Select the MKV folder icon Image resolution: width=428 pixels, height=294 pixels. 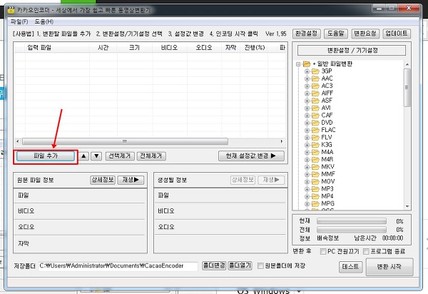point(315,167)
